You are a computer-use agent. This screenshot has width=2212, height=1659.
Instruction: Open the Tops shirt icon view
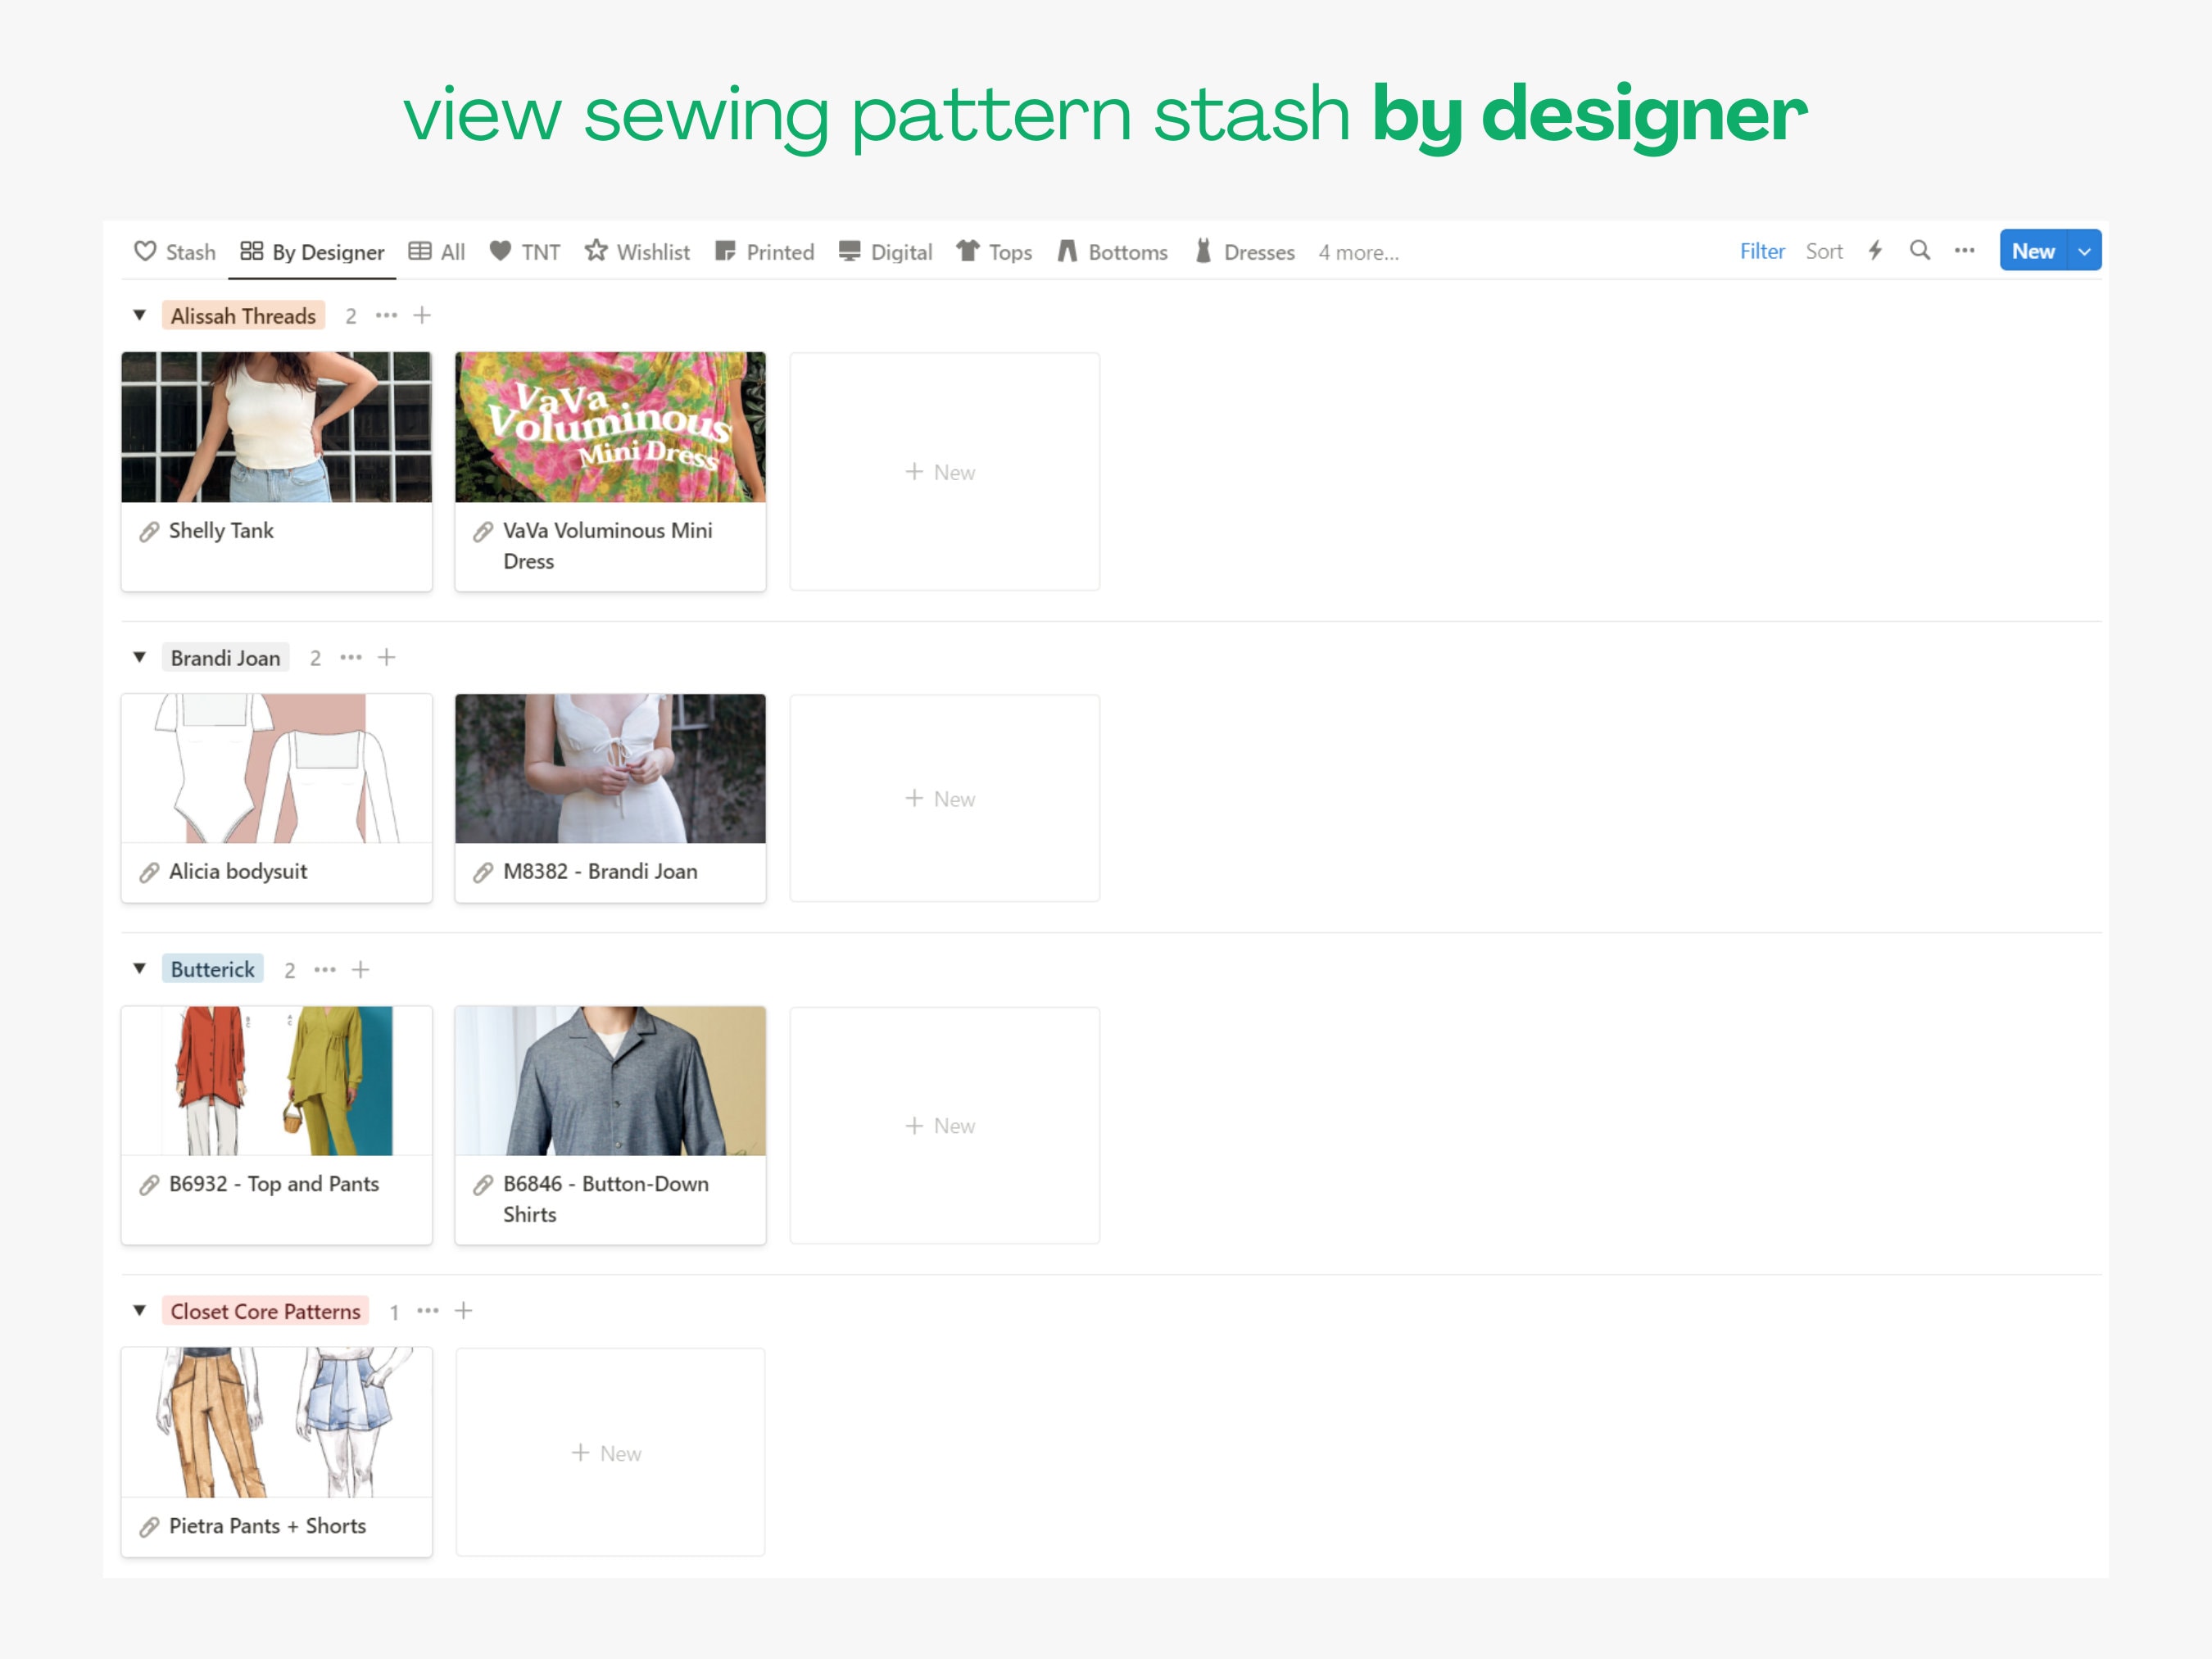point(994,252)
